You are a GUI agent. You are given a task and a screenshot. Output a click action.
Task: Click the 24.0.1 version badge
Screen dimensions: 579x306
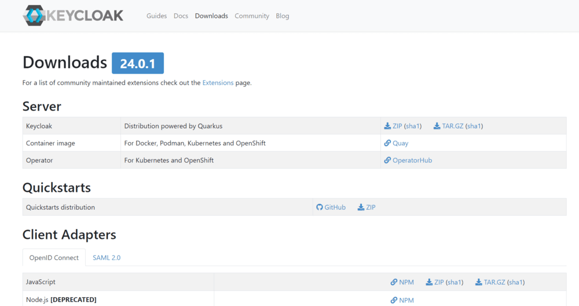(138, 63)
